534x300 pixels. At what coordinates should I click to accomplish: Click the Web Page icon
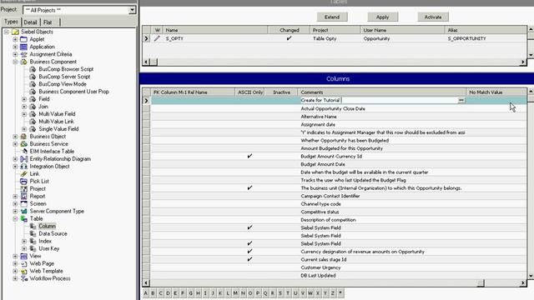[x=23, y=263]
